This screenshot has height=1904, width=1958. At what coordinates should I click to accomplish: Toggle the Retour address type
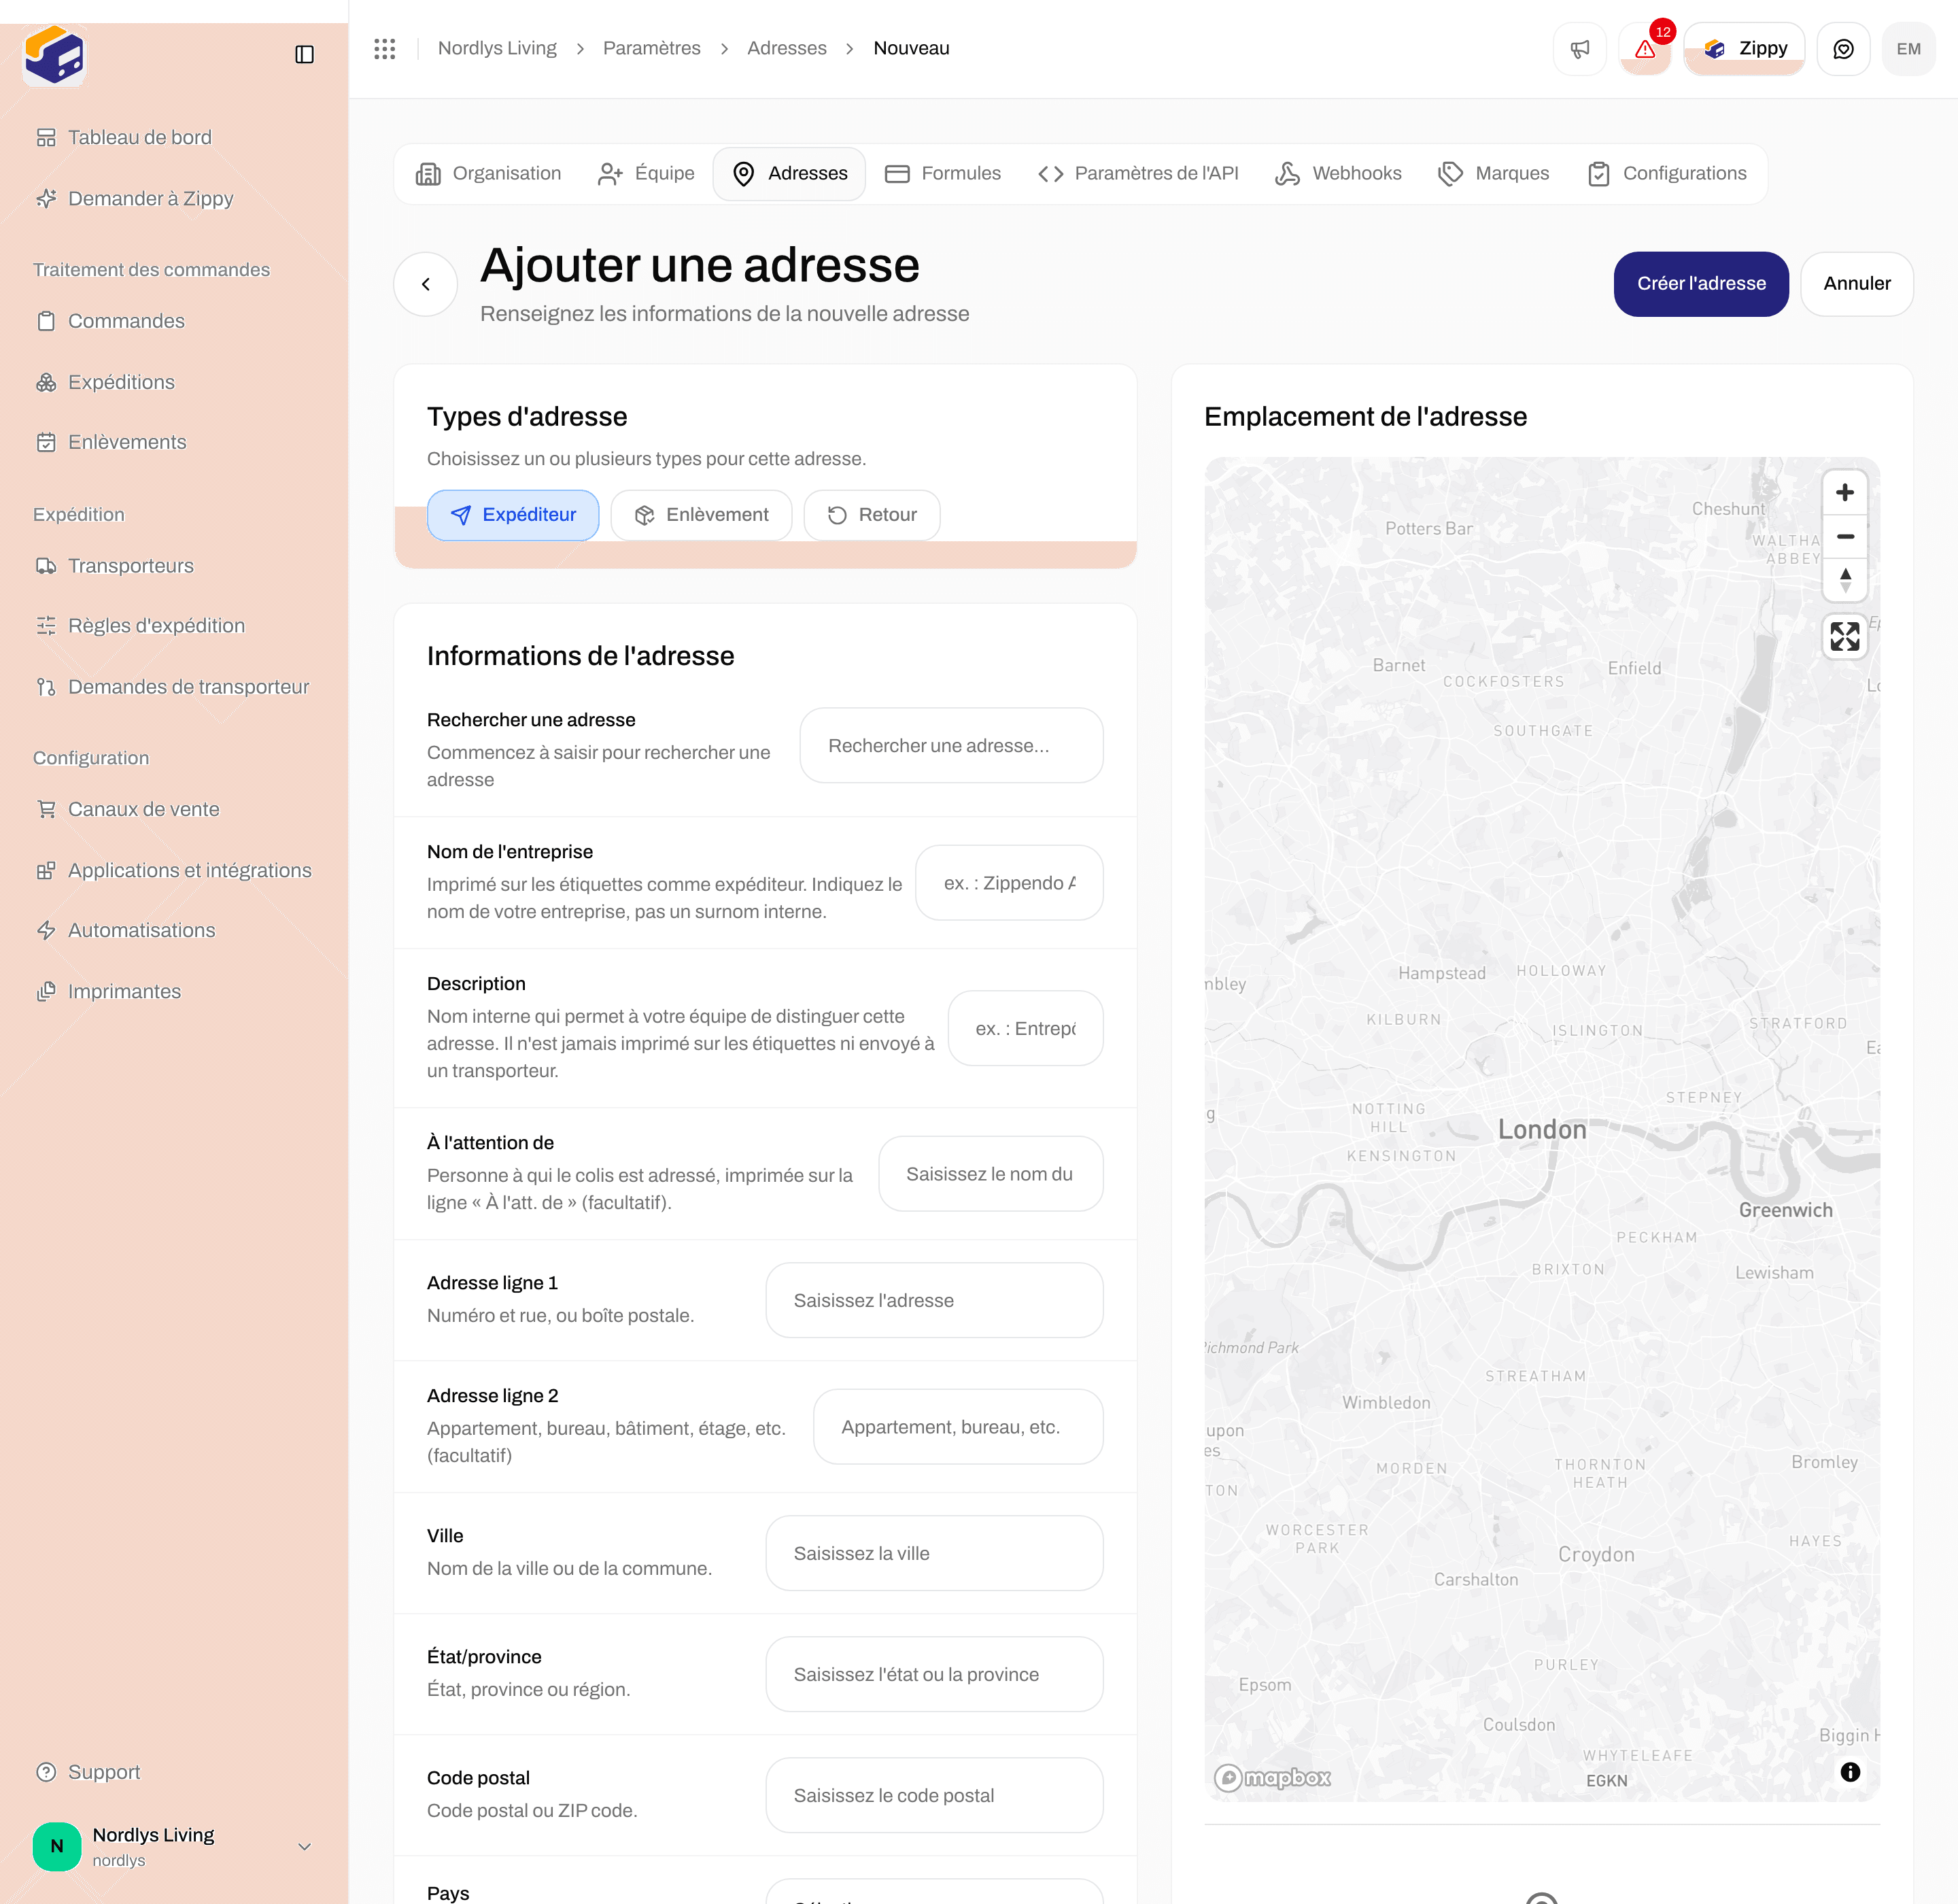point(872,515)
